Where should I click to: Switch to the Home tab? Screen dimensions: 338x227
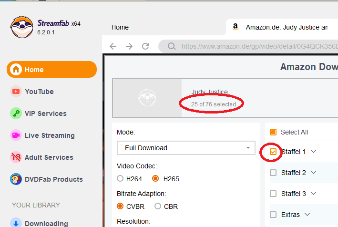[x=120, y=27]
